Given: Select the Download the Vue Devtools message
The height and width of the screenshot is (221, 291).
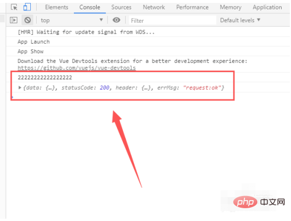Looking at the screenshot, I should click(133, 61).
